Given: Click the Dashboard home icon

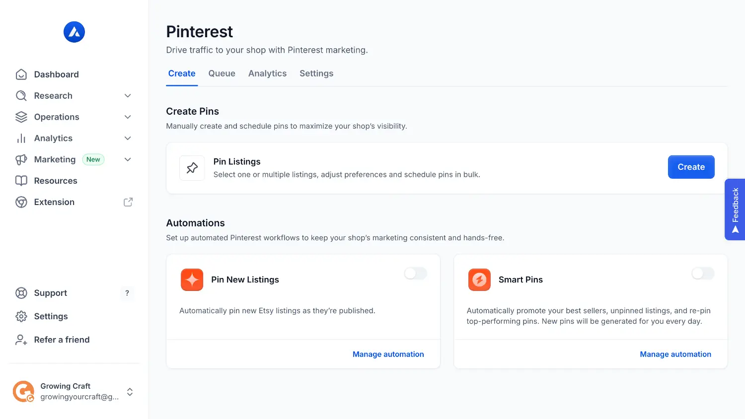Looking at the screenshot, I should [21, 74].
